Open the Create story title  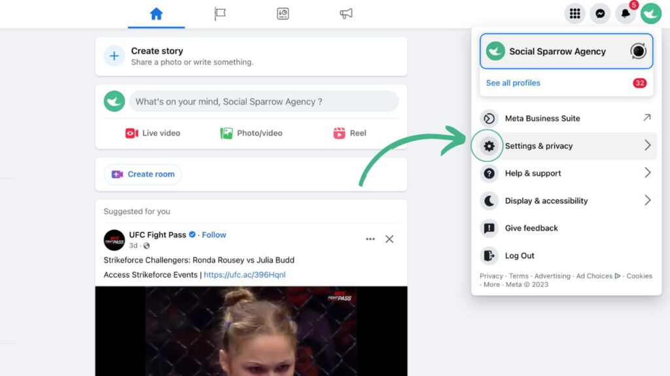point(157,51)
